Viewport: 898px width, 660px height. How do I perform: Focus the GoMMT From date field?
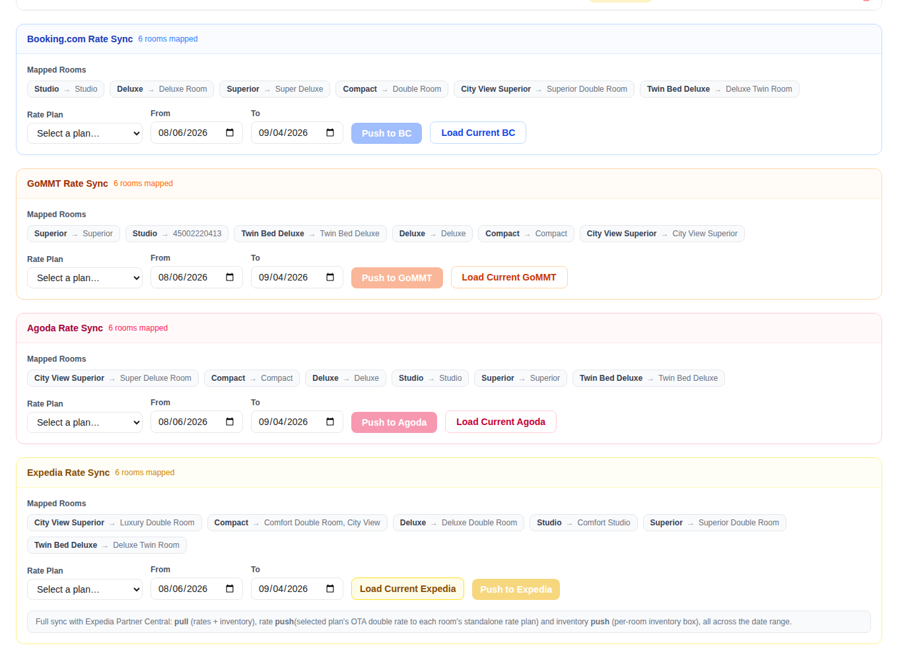197,277
